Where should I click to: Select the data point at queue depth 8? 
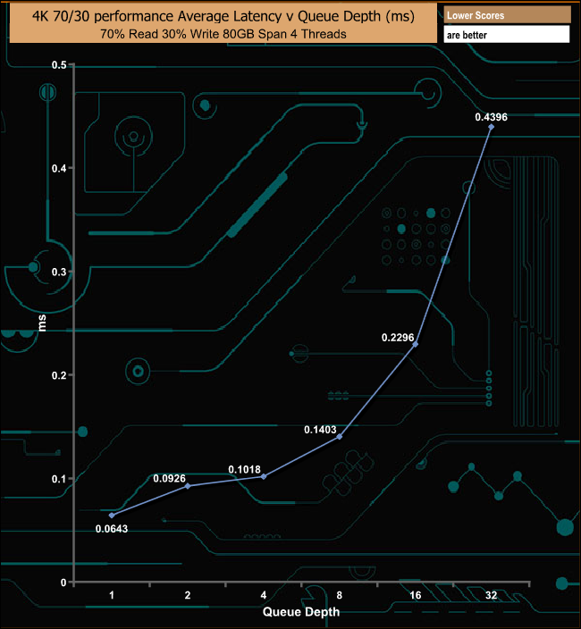(340, 436)
